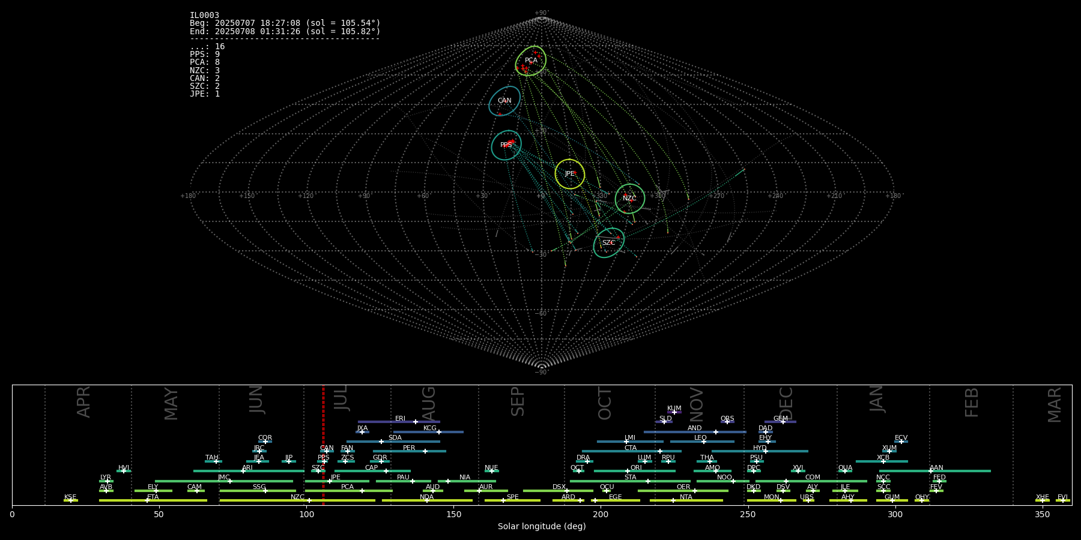Click the URS shower bar in the timeline
This screenshot has height=540, width=1081.
click(x=808, y=500)
